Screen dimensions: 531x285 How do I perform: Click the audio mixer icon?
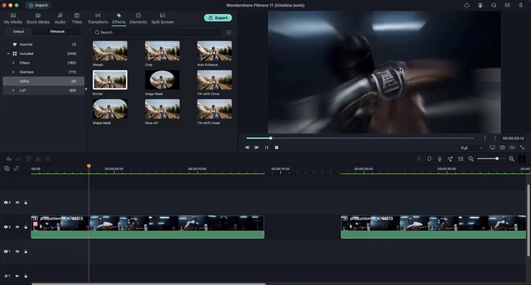pyautogui.click(x=450, y=159)
